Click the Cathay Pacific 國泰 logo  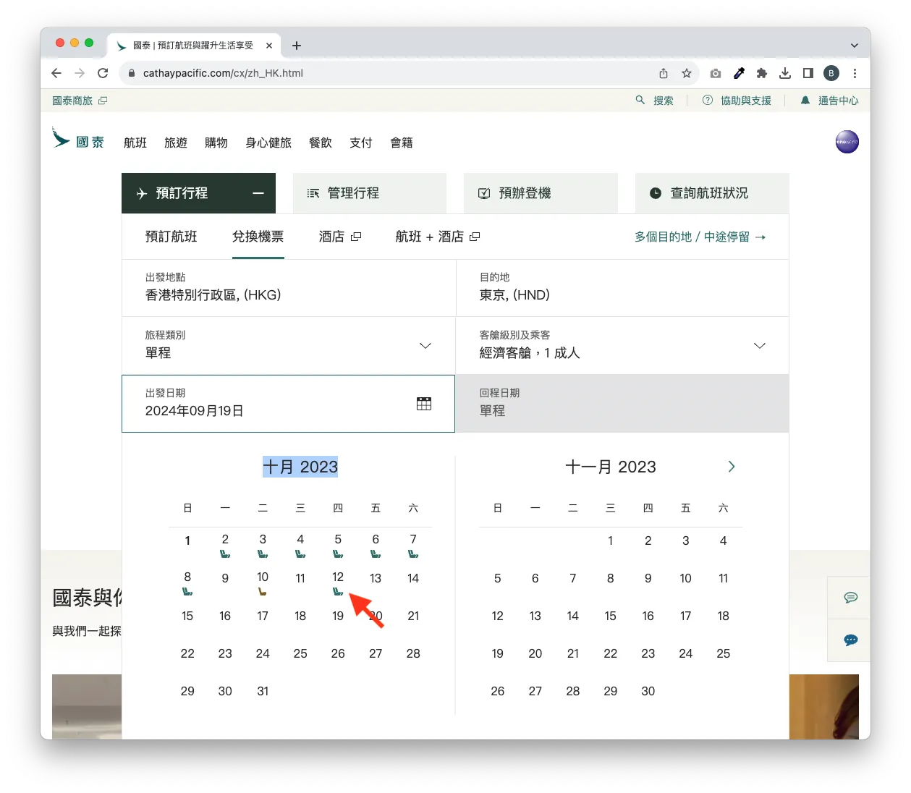pyautogui.click(x=78, y=139)
